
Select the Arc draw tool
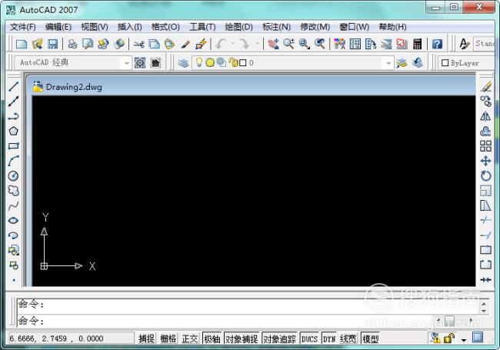click(13, 161)
